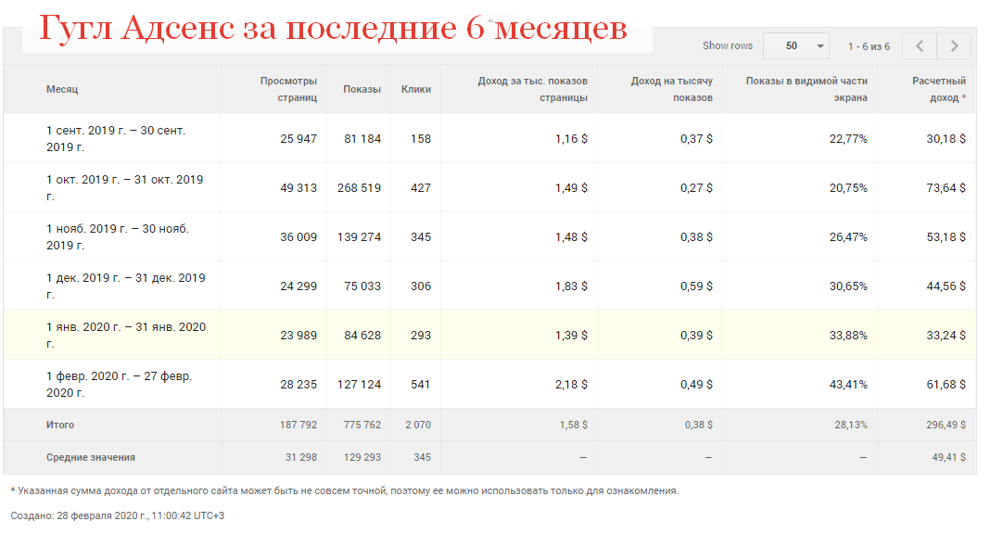Sort by Расчетный доход column header
The width and height of the screenshot is (990, 534).
938,89
